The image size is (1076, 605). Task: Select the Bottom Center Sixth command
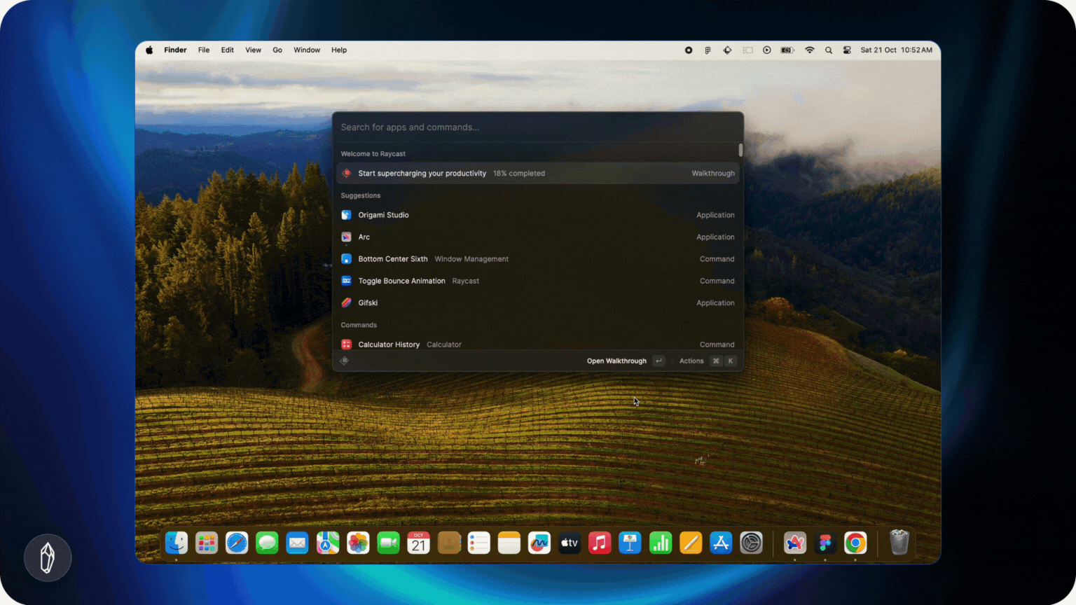pos(537,259)
